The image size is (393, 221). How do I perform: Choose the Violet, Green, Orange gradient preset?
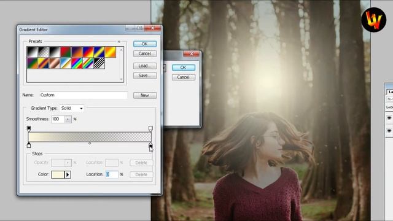coord(32,63)
